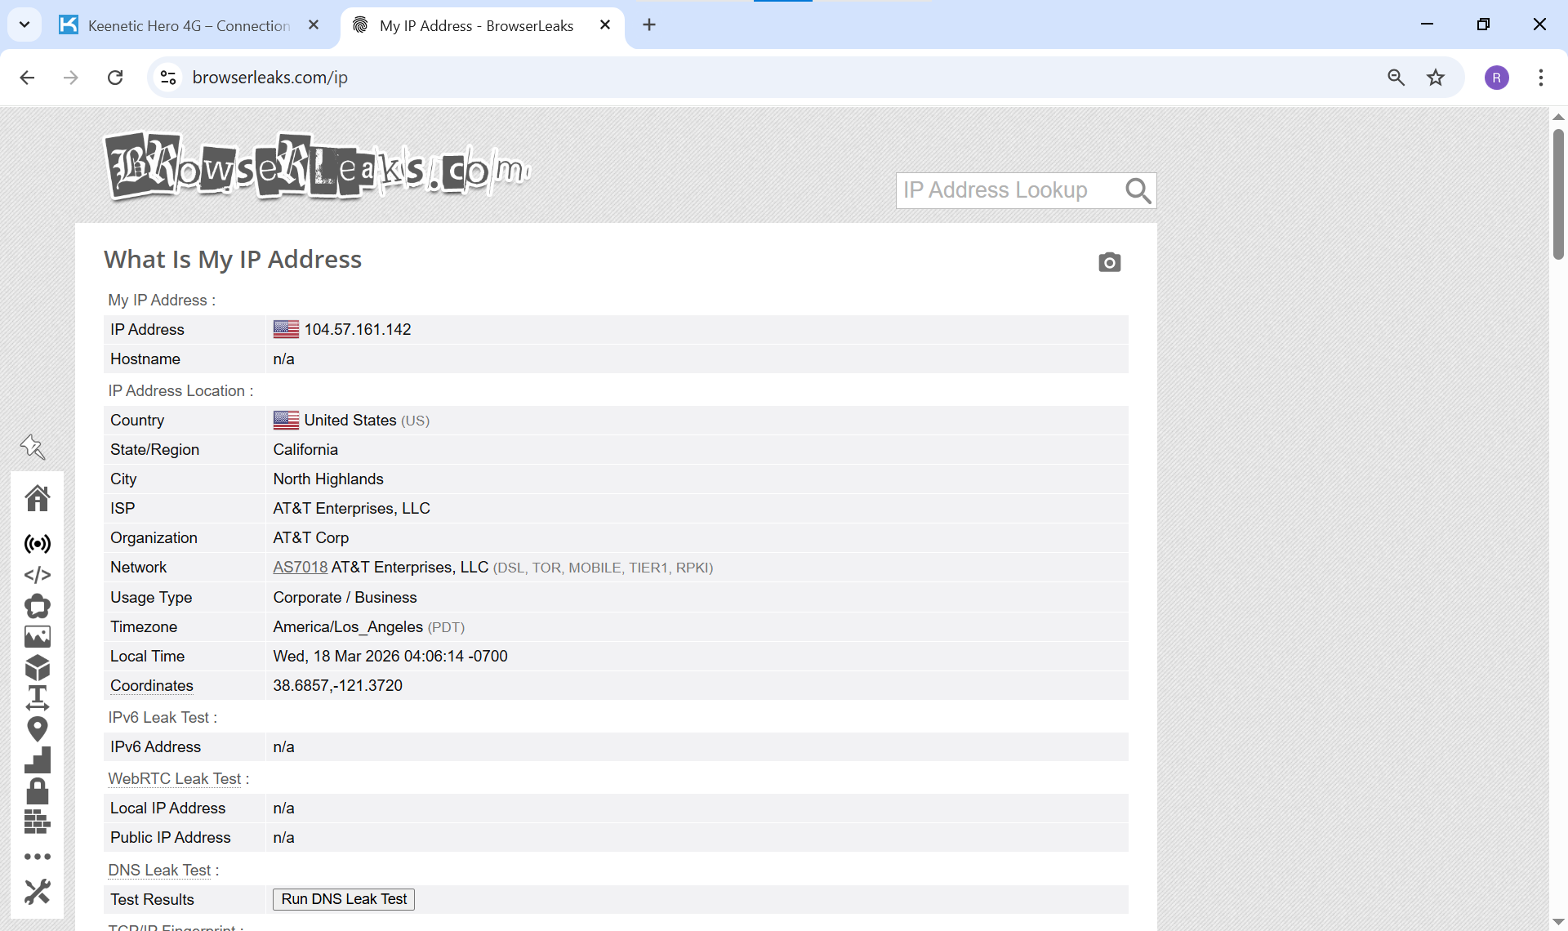Open the JavaScript test via code icon

38,575
